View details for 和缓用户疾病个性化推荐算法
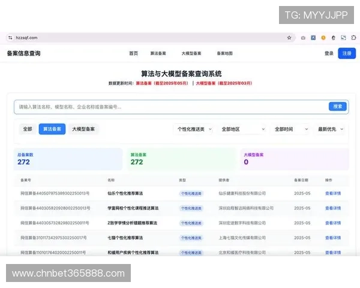 pyautogui.click(x=333, y=253)
